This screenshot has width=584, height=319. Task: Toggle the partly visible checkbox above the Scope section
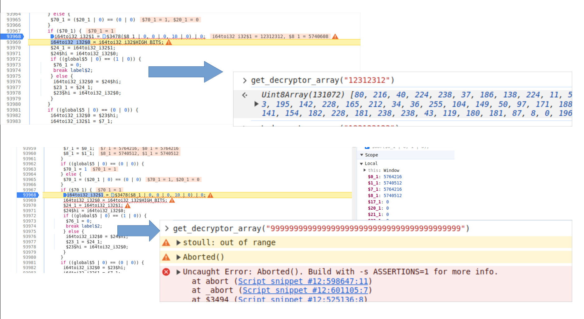(x=367, y=147)
